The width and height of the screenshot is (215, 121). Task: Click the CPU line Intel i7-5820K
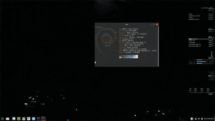133,49
